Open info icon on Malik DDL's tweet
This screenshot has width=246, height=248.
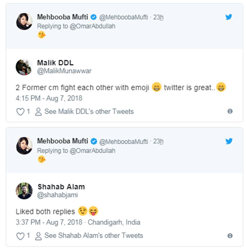[230, 111]
